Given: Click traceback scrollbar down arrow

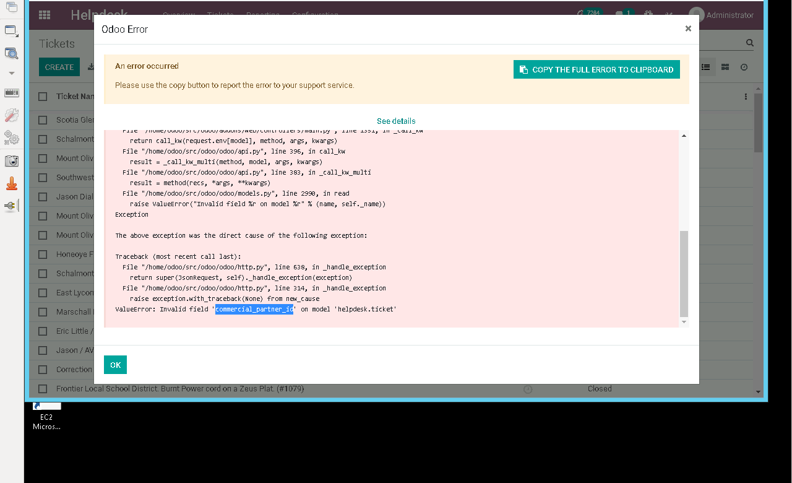Looking at the screenshot, I should (684, 322).
